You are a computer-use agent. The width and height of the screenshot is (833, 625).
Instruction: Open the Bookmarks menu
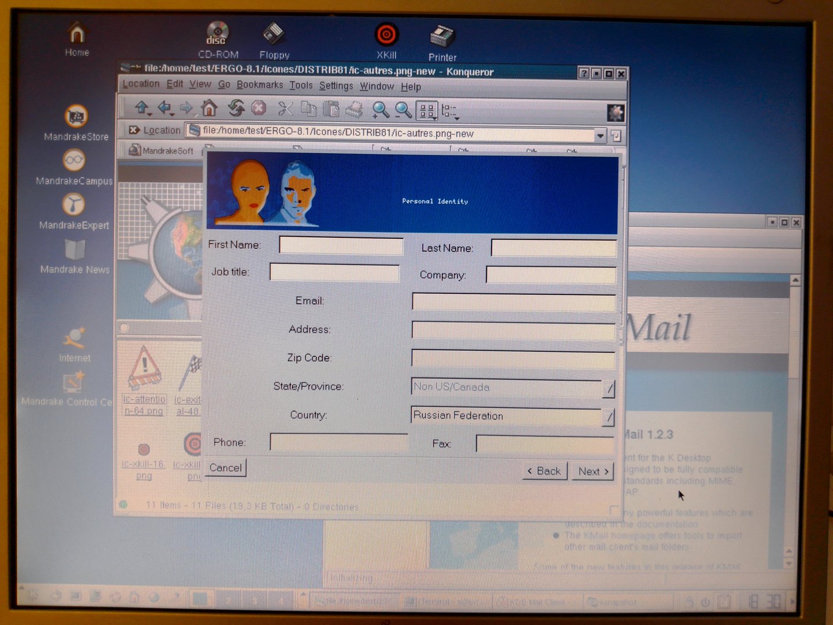[260, 84]
